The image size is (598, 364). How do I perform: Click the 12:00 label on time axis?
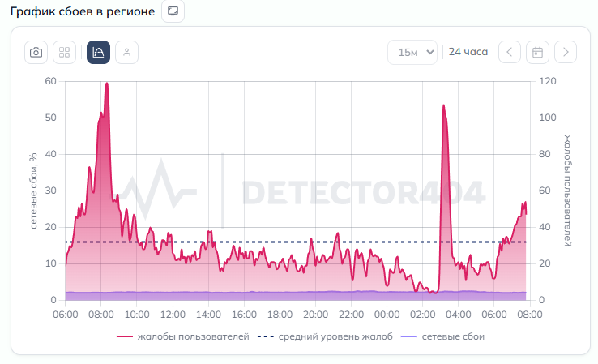(173, 315)
